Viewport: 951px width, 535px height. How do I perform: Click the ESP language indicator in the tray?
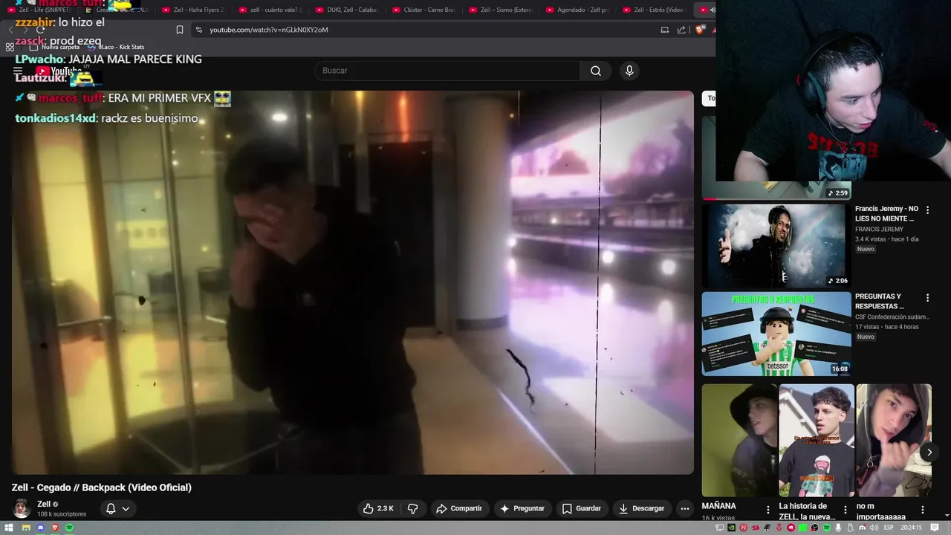[x=889, y=528]
